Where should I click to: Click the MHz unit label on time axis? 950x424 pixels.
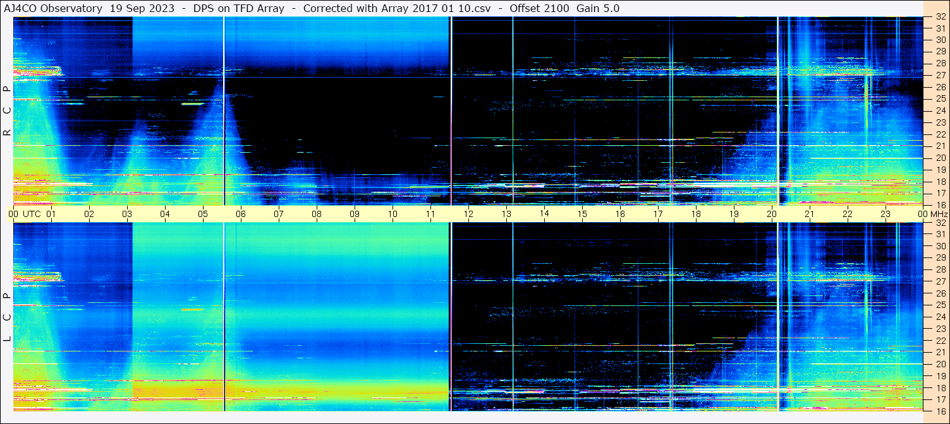point(939,214)
